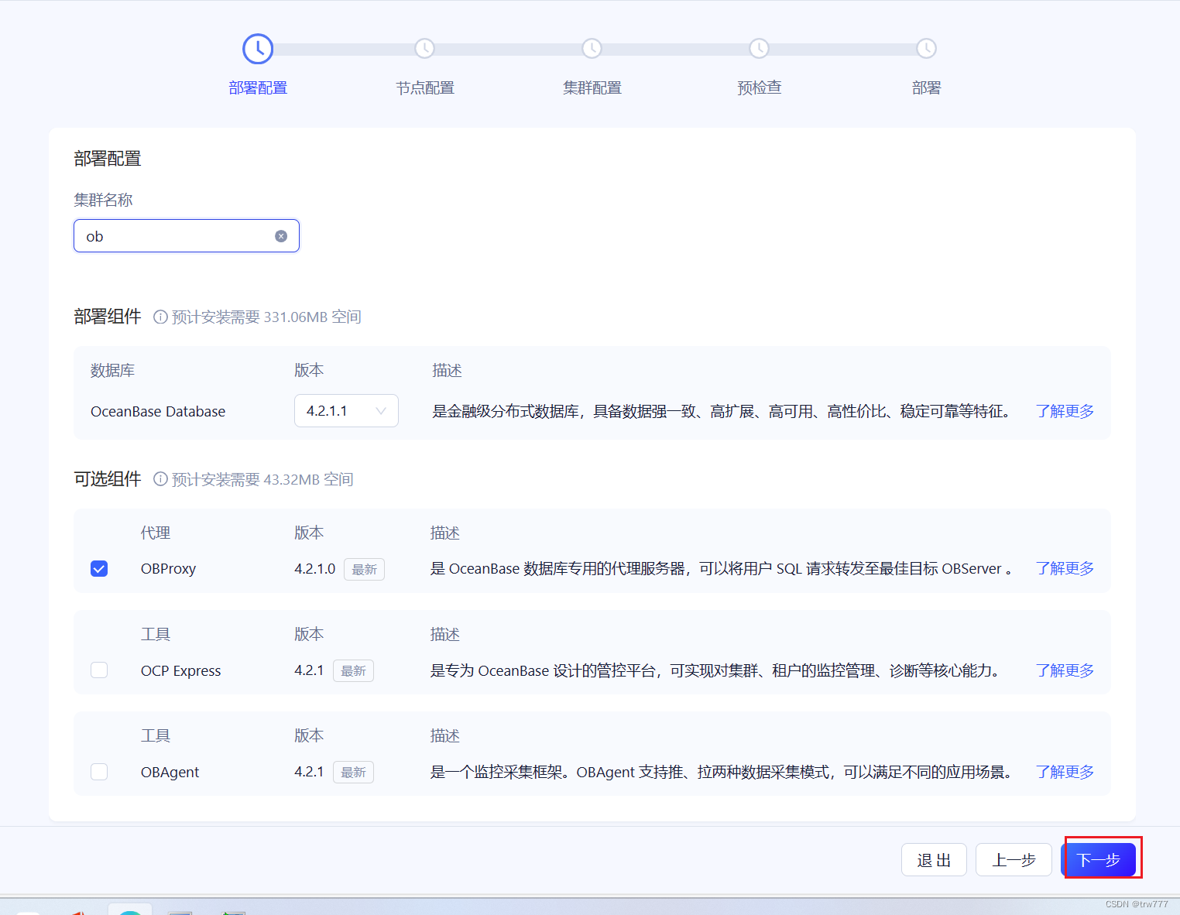Open 了解更多 link for OBAgent
This screenshot has width=1180, height=915.
point(1065,772)
